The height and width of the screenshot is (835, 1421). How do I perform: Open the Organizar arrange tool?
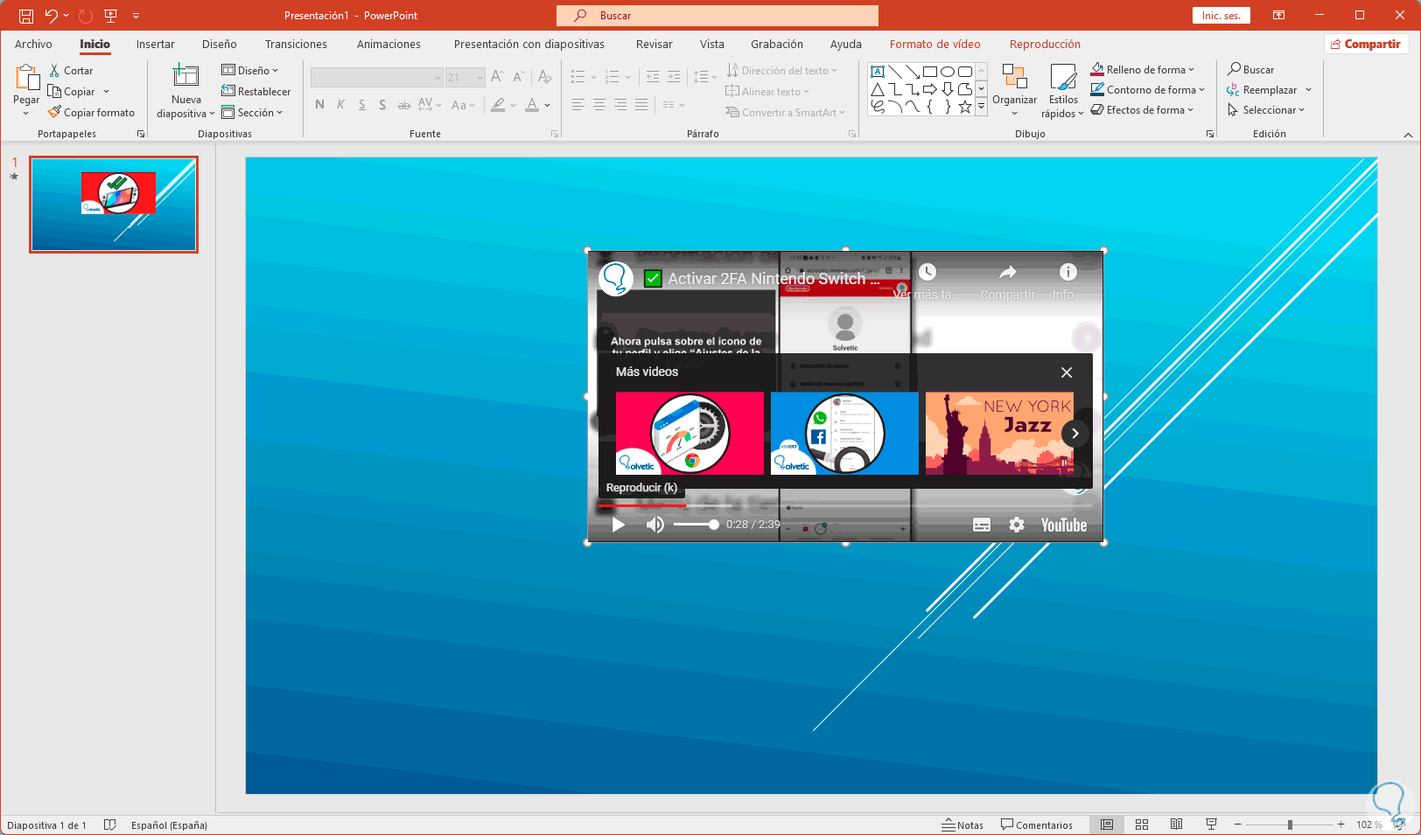[1014, 87]
